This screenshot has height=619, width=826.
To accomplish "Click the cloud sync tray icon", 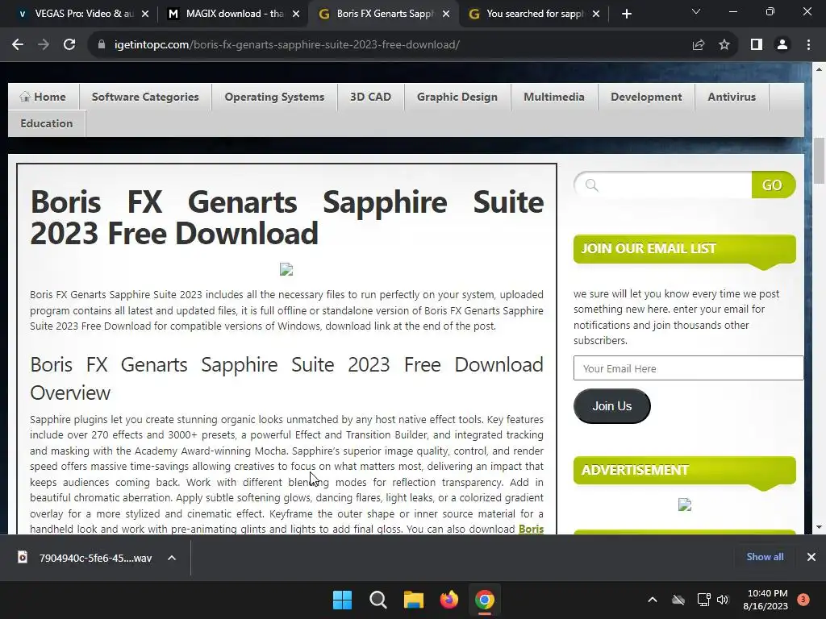I will point(678,600).
